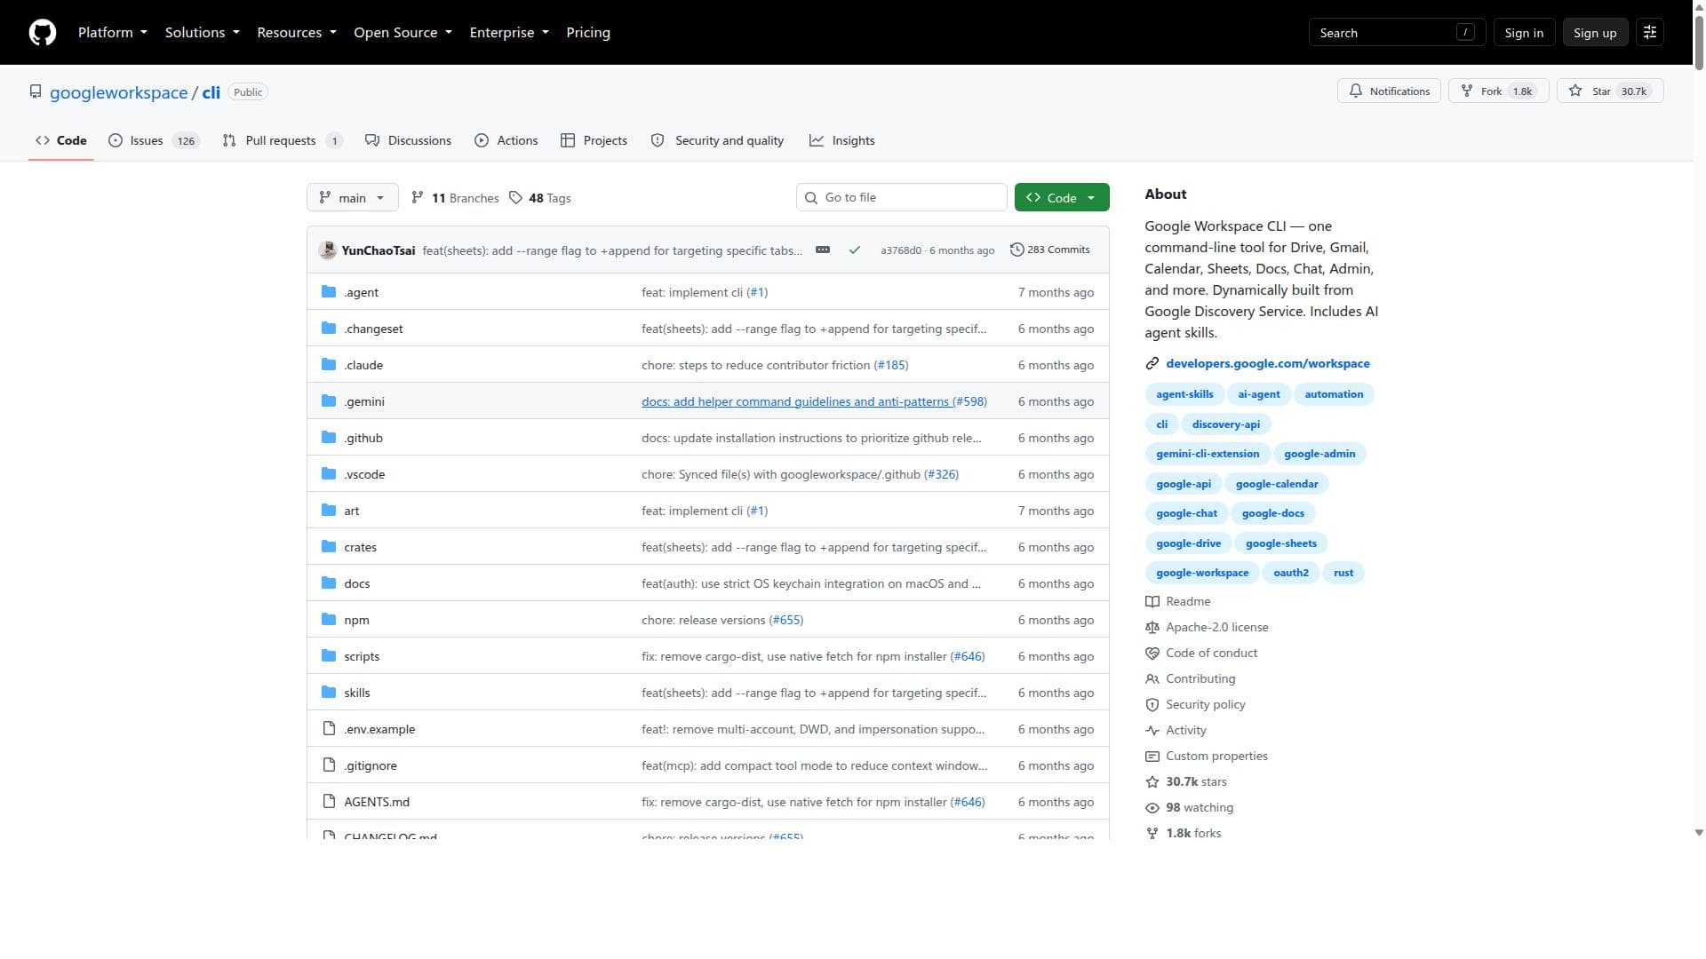
Task: Click the GitHub logo icon
Action: (43, 33)
